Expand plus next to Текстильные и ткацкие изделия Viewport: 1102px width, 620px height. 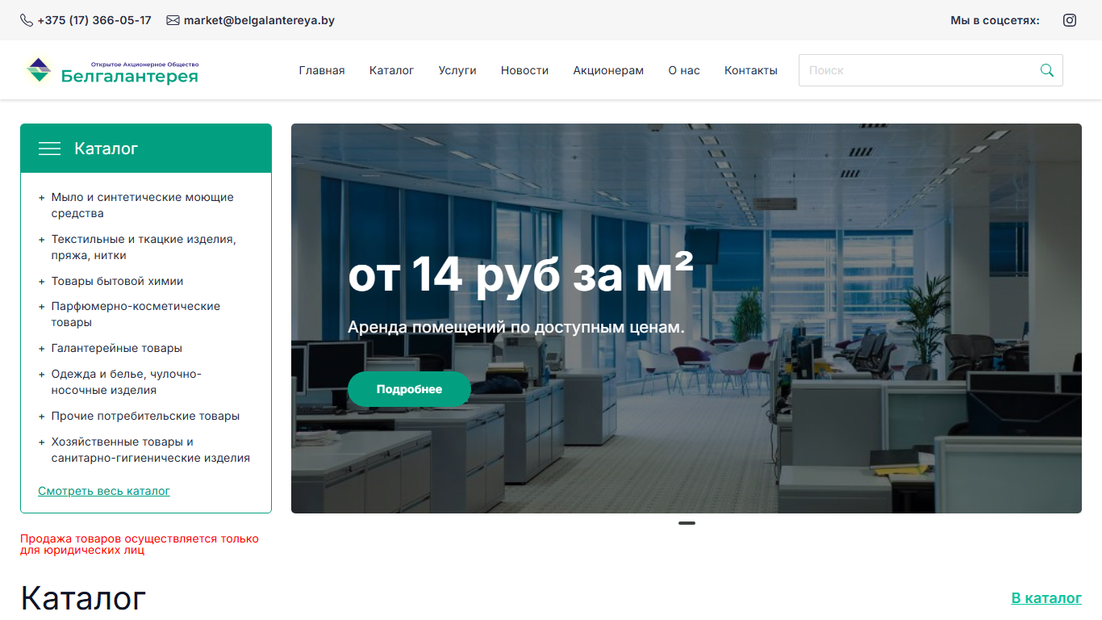pos(42,240)
